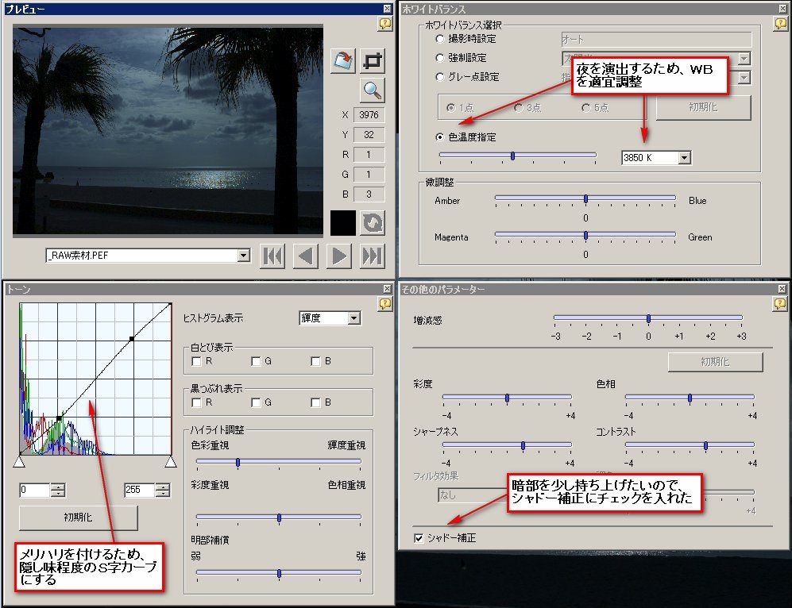The image size is (792, 608).
Task: Go to next image arrow
Action: tap(339, 256)
